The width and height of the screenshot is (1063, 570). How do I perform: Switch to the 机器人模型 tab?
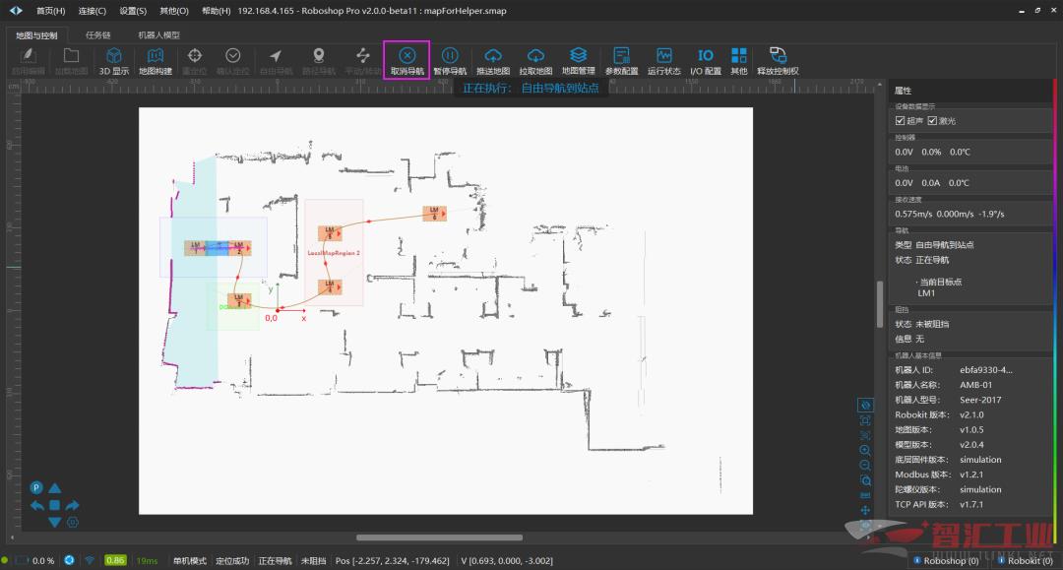(159, 34)
